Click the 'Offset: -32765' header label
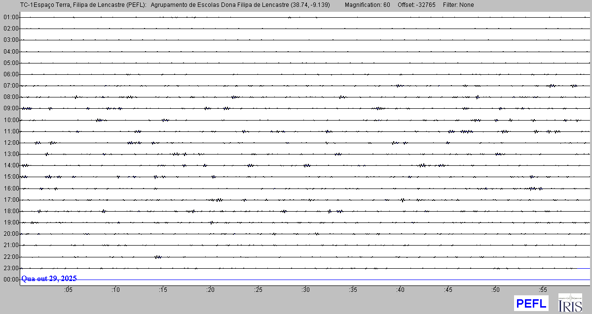592x314 pixels. (x=416, y=5)
